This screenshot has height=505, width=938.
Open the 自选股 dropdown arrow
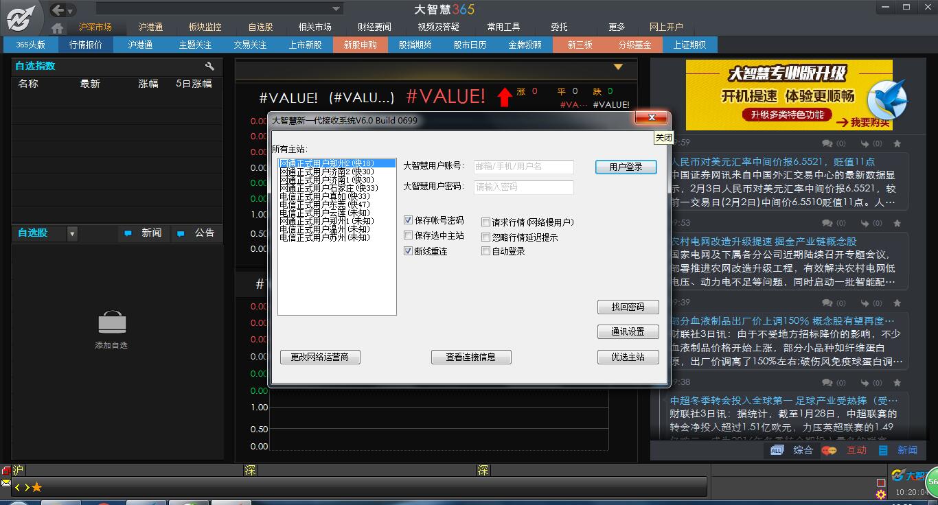point(72,234)
